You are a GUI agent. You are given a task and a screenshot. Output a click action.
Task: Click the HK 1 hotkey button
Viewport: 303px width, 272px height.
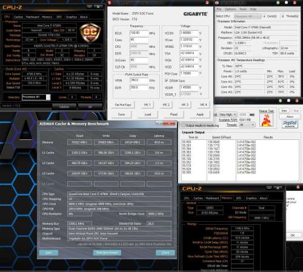coord(147,105)
